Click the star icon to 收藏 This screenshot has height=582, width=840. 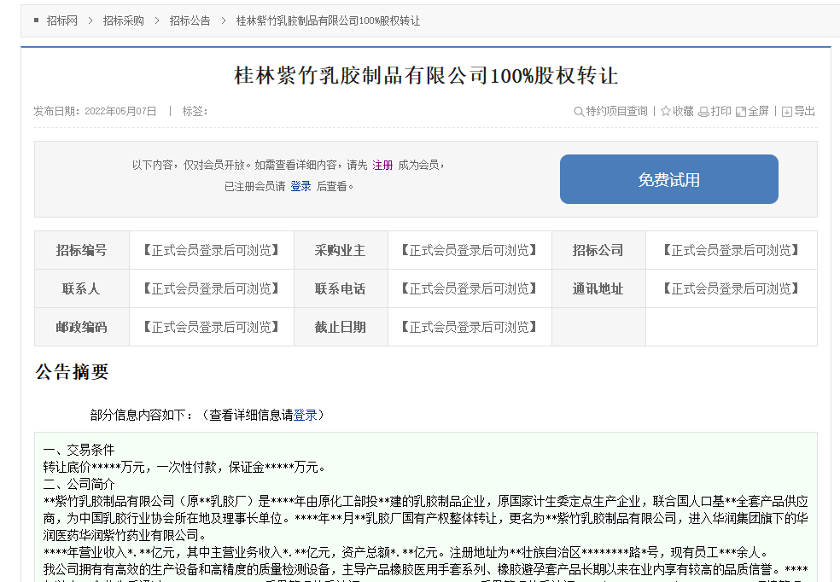pyautogui.click(x=666, y=111)
